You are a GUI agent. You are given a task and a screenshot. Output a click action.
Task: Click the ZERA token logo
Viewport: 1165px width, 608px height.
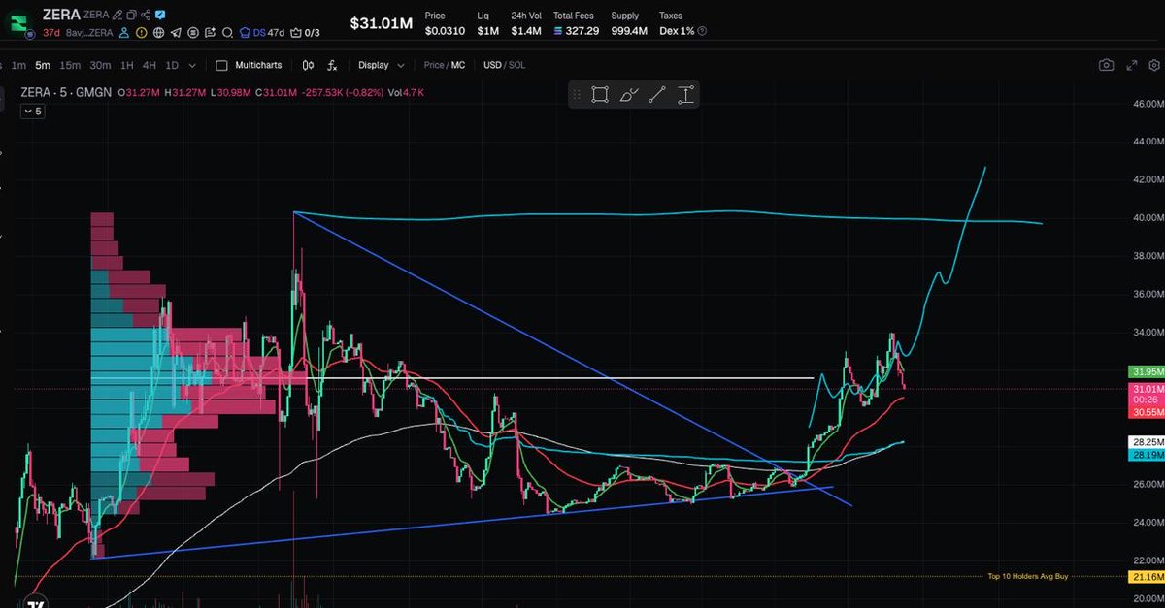[18, 23]
